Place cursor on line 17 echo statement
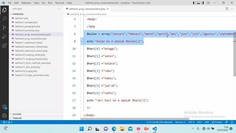 [117, 100]
